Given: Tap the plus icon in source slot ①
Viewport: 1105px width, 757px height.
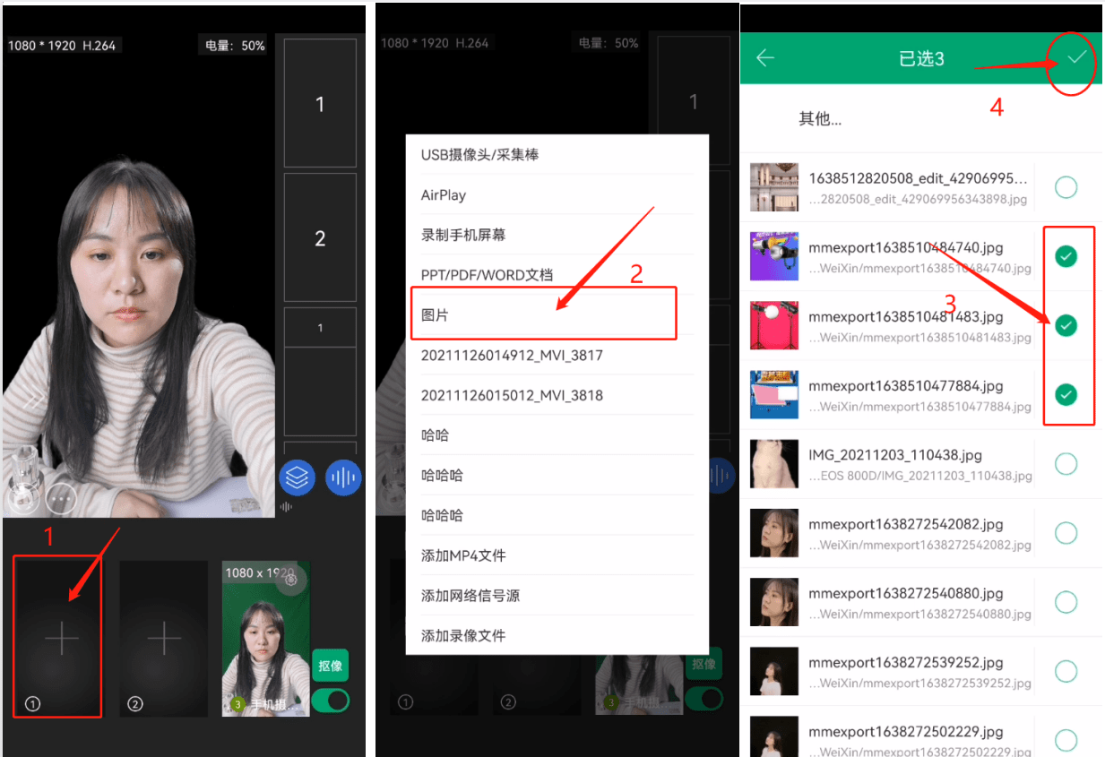Looking at the screenshot, I should click(62, 638).
